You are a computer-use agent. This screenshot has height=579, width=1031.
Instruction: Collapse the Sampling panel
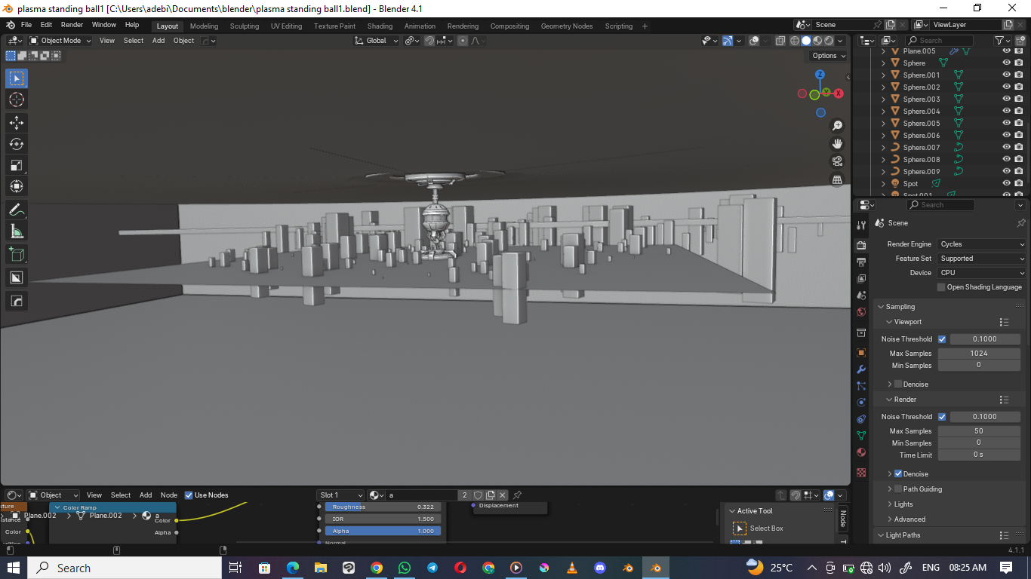pos(900,307)
